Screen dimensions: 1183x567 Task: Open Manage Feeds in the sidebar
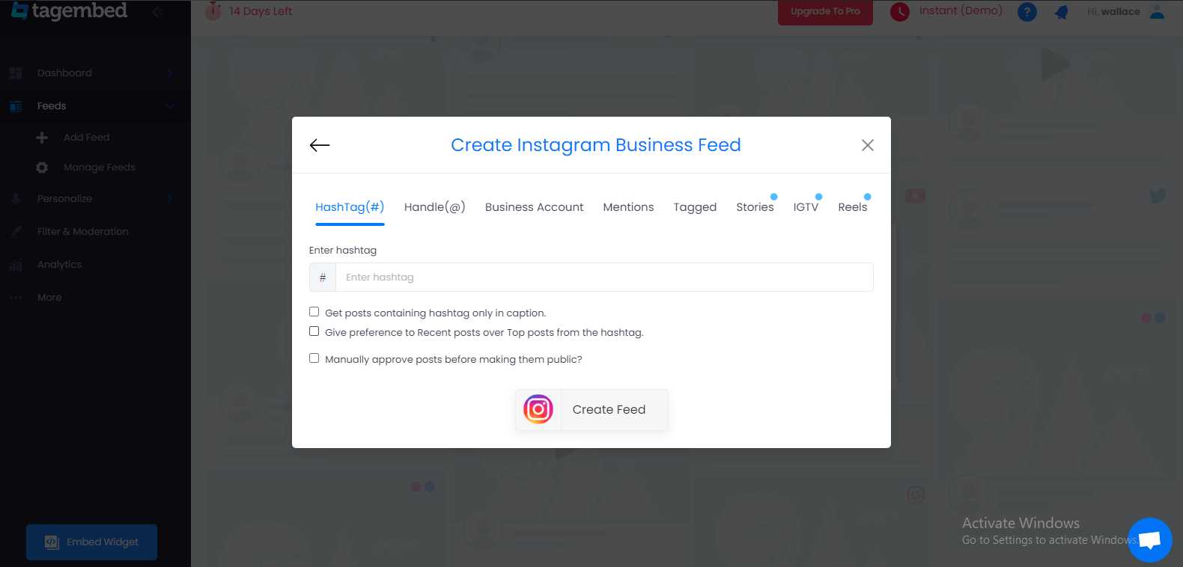pos(99,167)
